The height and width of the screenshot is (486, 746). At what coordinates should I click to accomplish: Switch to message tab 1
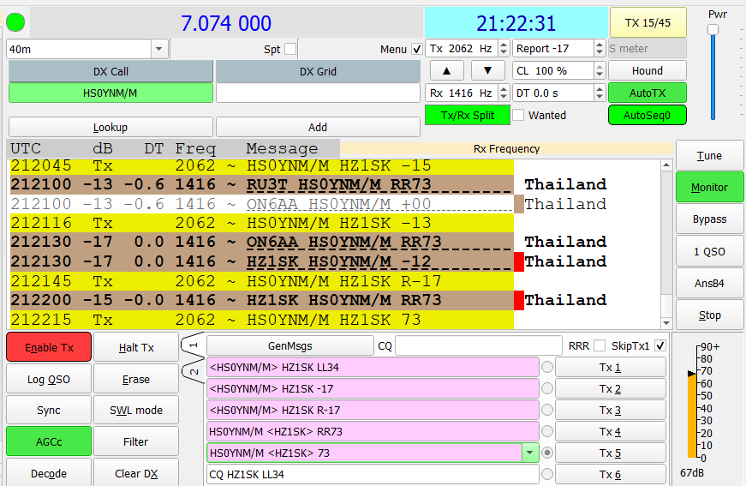pyautogui.click(x=193, y=345)
